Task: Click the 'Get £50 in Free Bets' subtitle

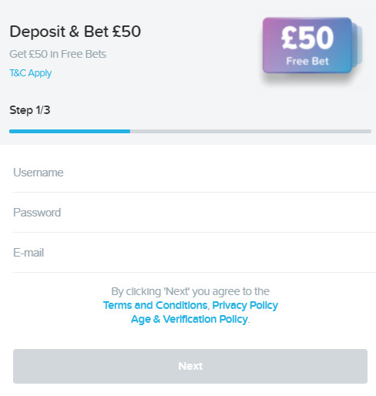Action: (58, 54)
